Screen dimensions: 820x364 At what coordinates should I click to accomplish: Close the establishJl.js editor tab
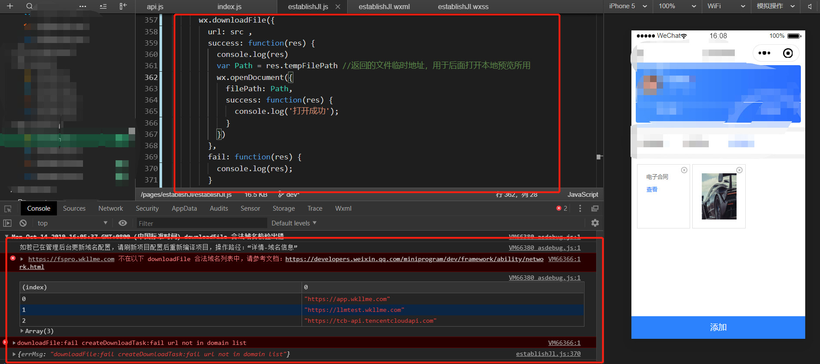pos(338,7)
